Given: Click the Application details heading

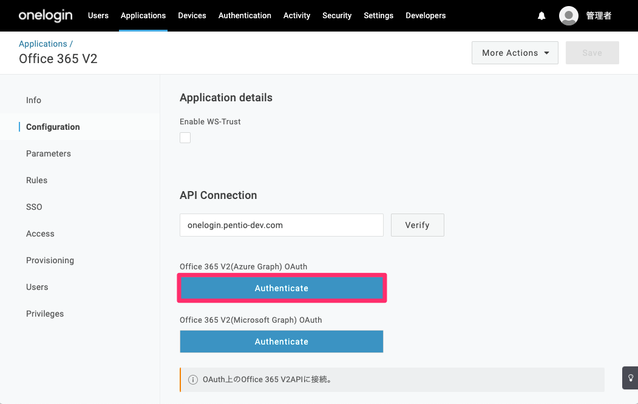Looking at the screenshot, I should click(x=226, y=98).
